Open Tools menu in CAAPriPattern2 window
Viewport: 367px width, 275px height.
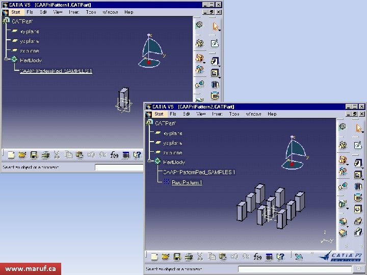click(234, 114)
